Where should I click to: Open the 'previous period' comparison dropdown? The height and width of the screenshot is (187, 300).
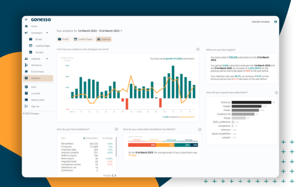click(187, 117)
